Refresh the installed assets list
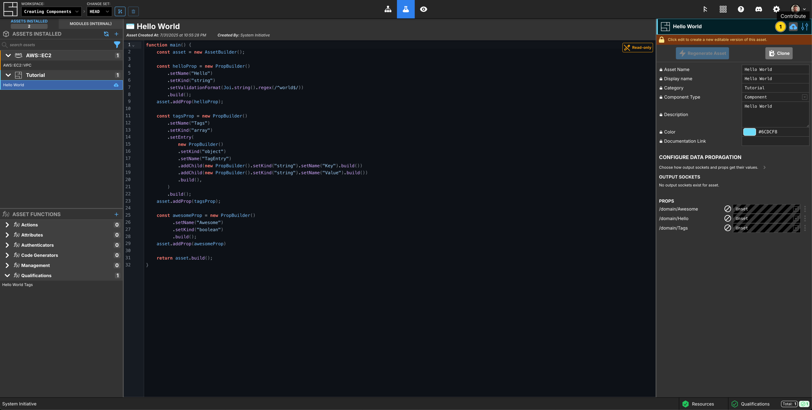 [x=106, y=34]
